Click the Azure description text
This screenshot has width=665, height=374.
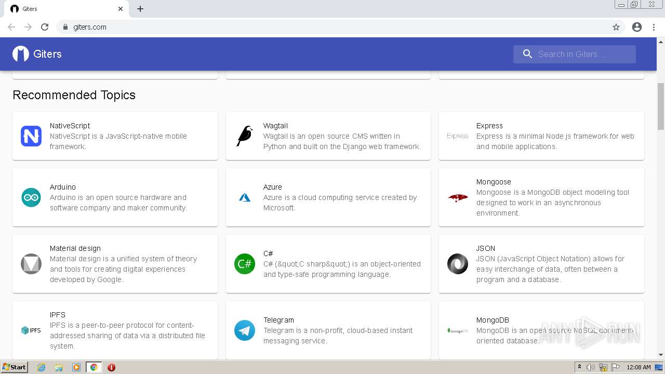340,203
